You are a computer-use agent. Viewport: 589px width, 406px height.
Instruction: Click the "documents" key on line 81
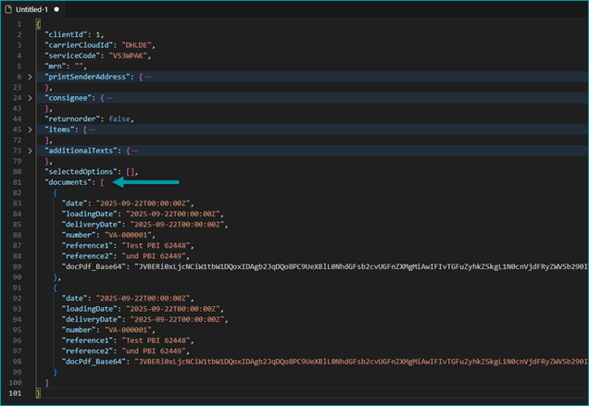pos(69,182)
